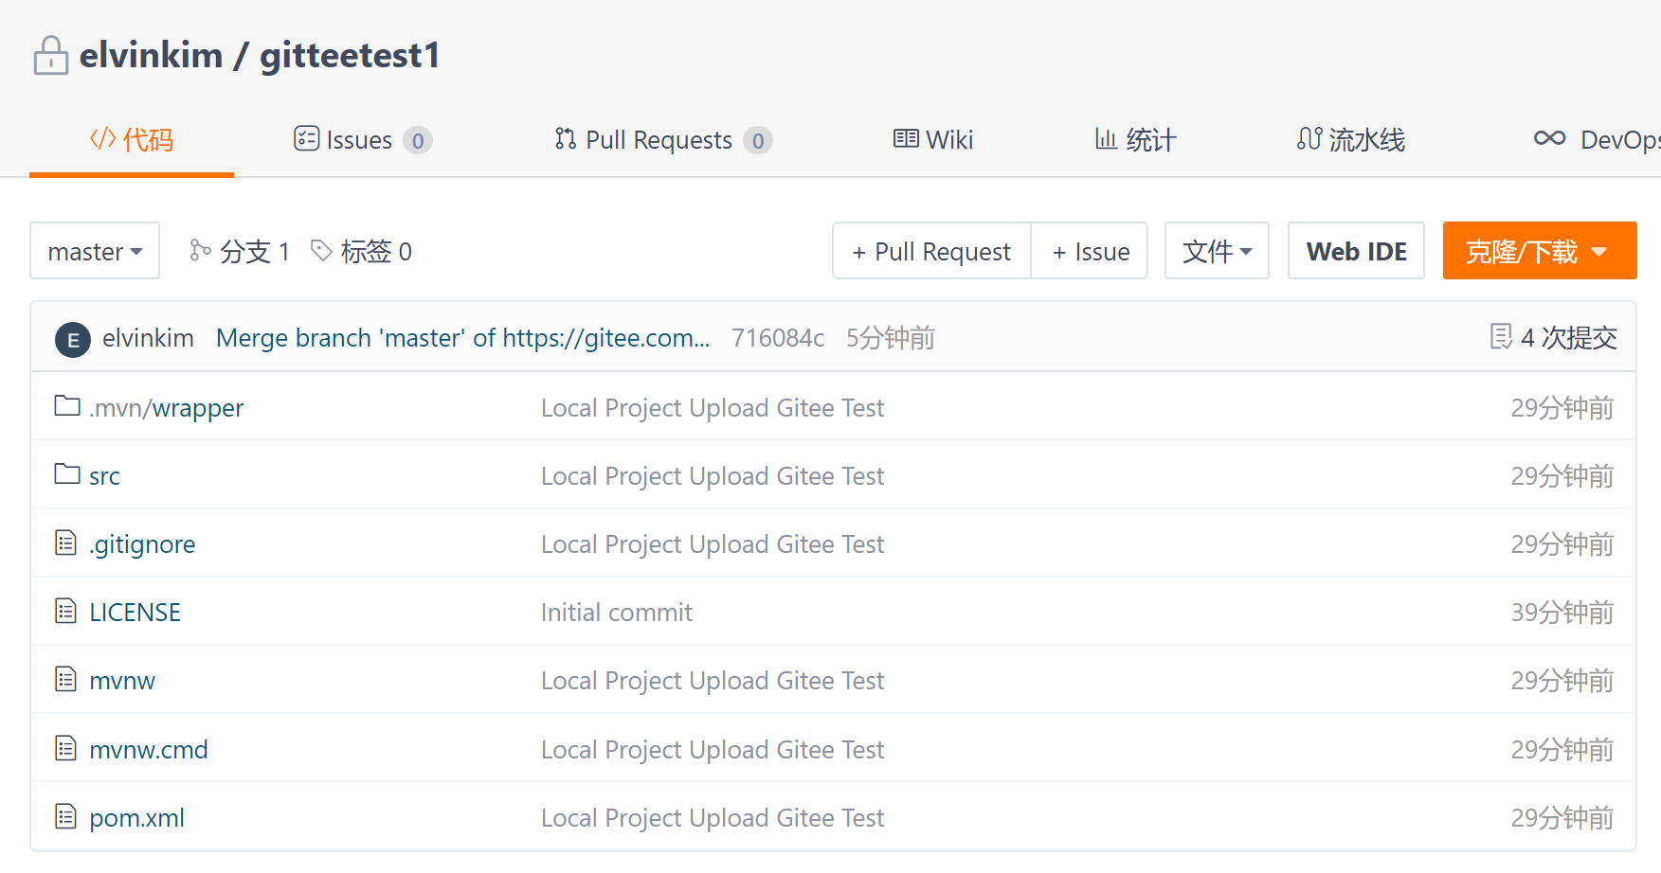Click the 统计 bar chart icon
The height and width of the screenshot is (873, 1661).
click(1106, 139)
